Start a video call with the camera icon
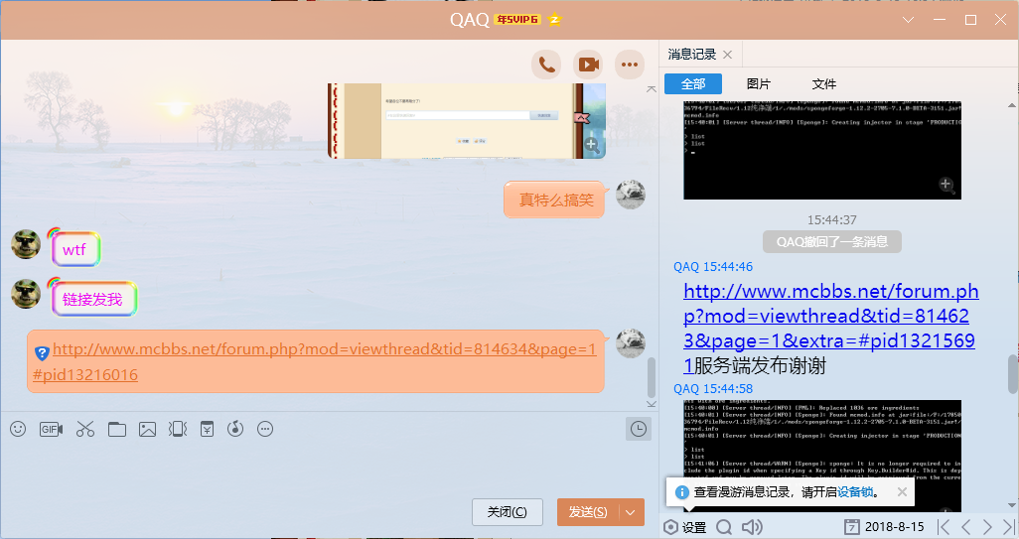This screenshot has width=1019, height=539. pyautogui.click(x=588, y=65)
